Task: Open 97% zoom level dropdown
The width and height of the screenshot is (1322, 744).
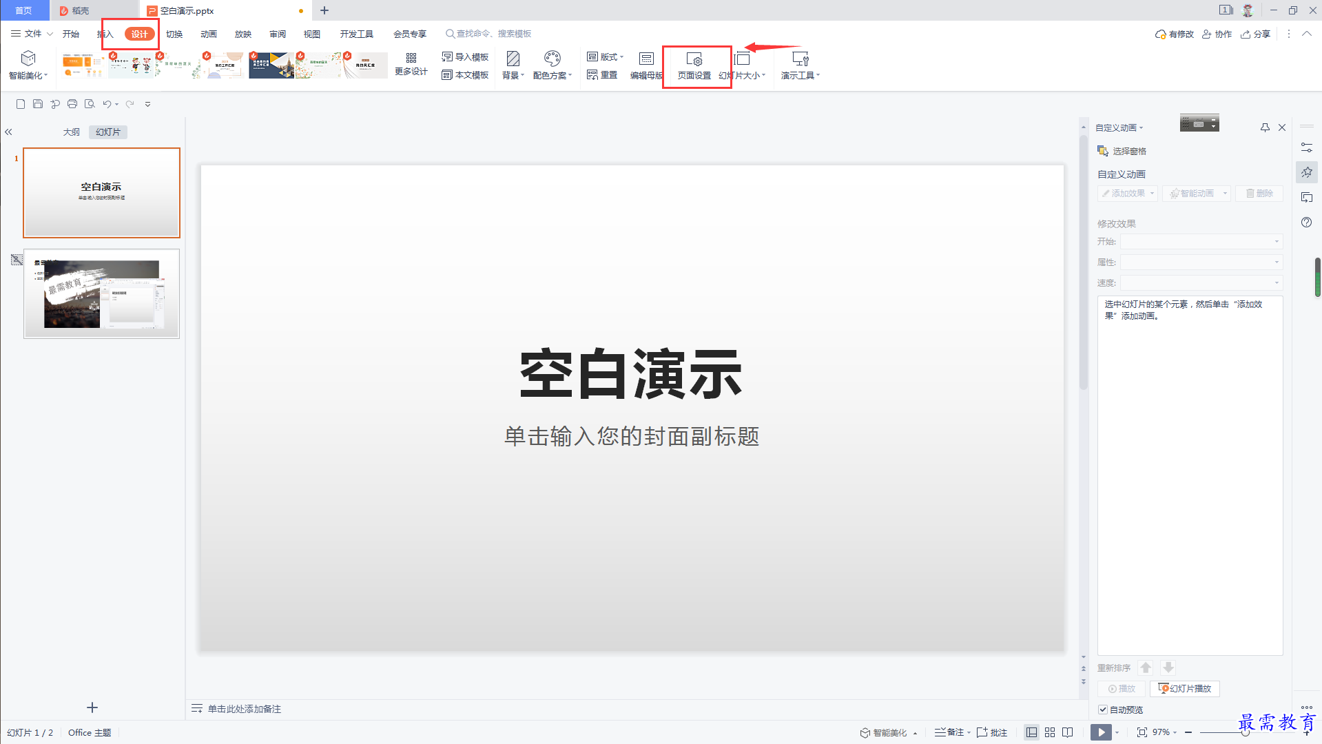Action: [1165, 732]
